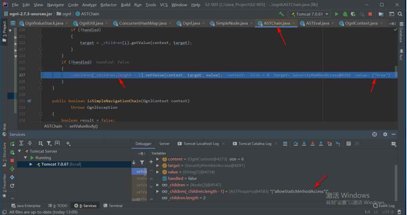Open the 1: Project side panel
Viewport: 407px width, 215px height.
point(4,31)
